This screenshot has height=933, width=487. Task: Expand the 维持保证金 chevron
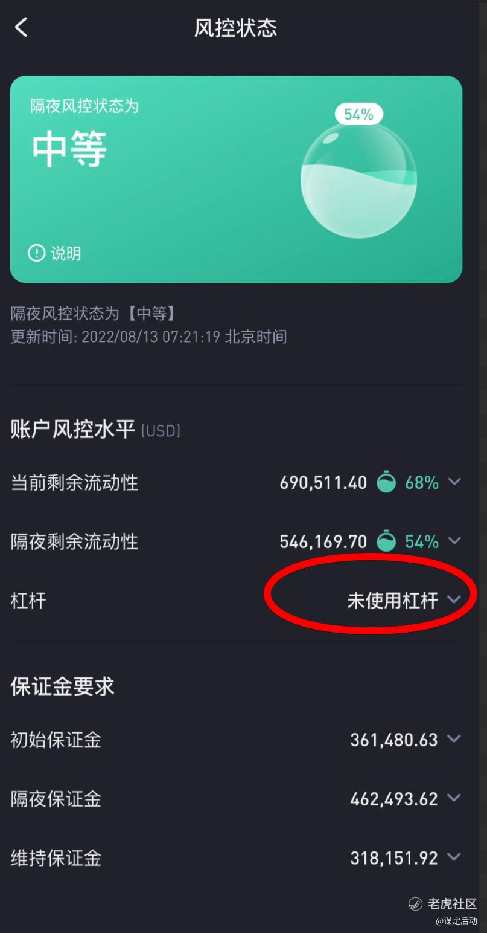click(454, 857)
